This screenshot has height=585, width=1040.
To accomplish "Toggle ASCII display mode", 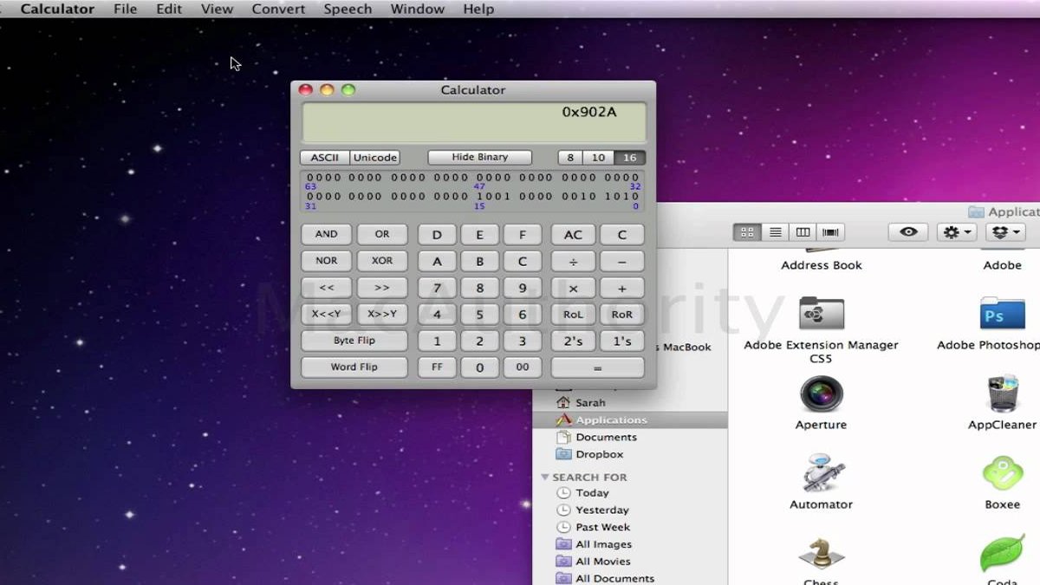I will pyautogui.click(x=325, y=158).
